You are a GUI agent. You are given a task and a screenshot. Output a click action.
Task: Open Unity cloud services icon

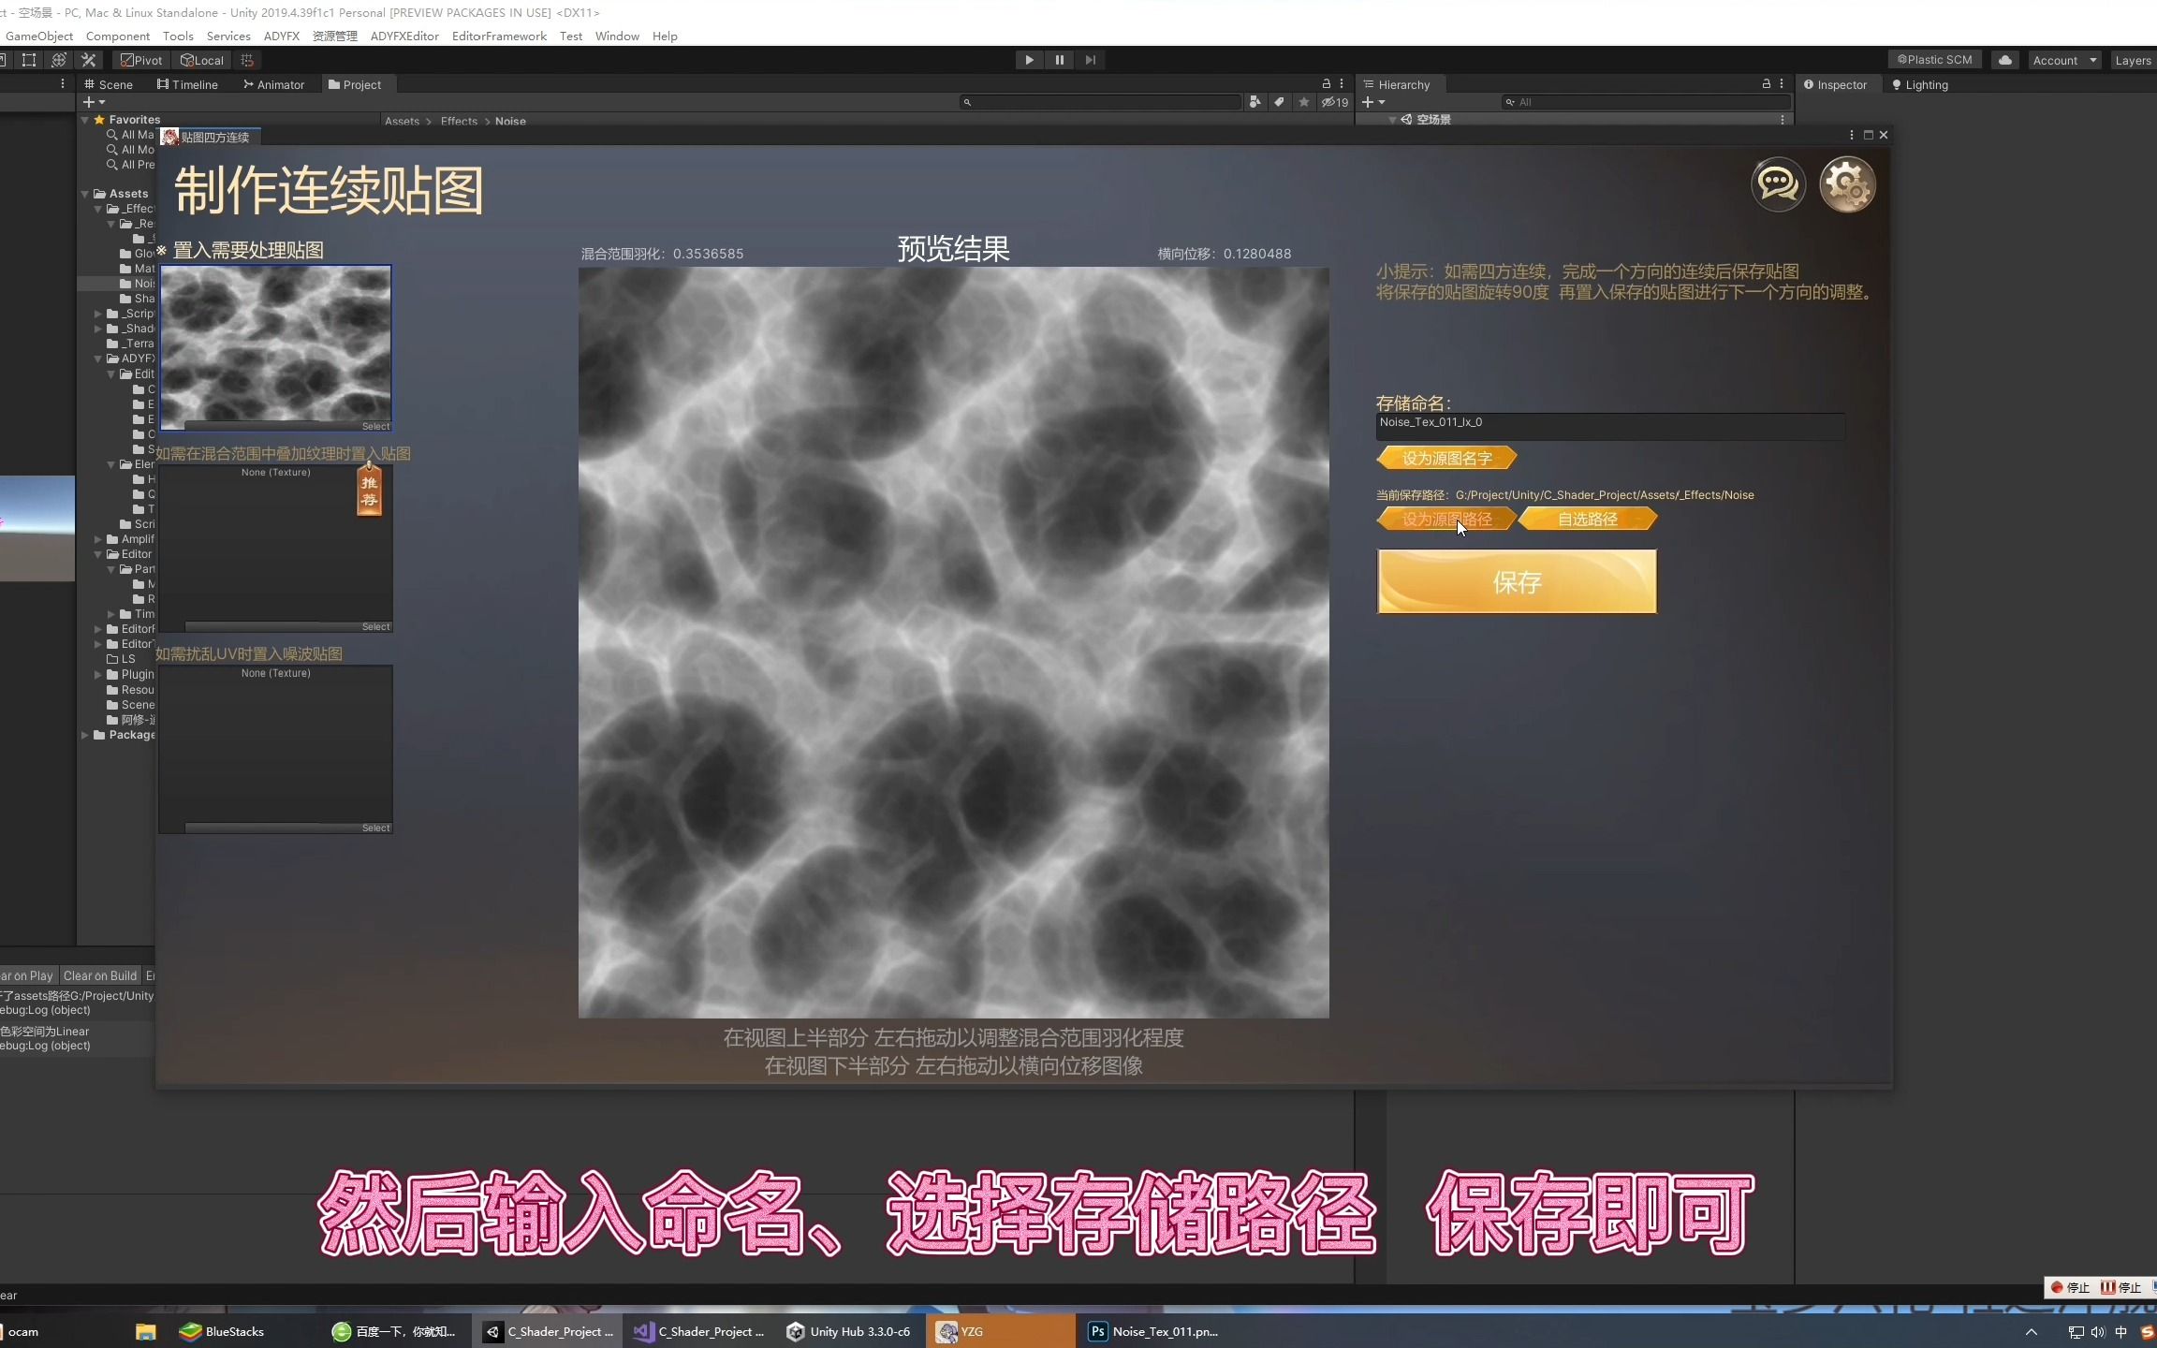tap(2005, 59)
